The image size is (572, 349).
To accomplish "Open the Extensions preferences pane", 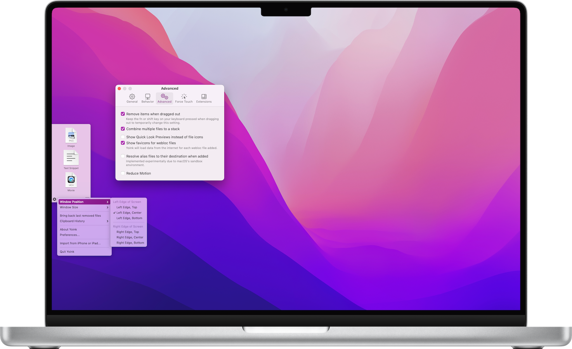I will pyautogui.click(x=204, y=98).
